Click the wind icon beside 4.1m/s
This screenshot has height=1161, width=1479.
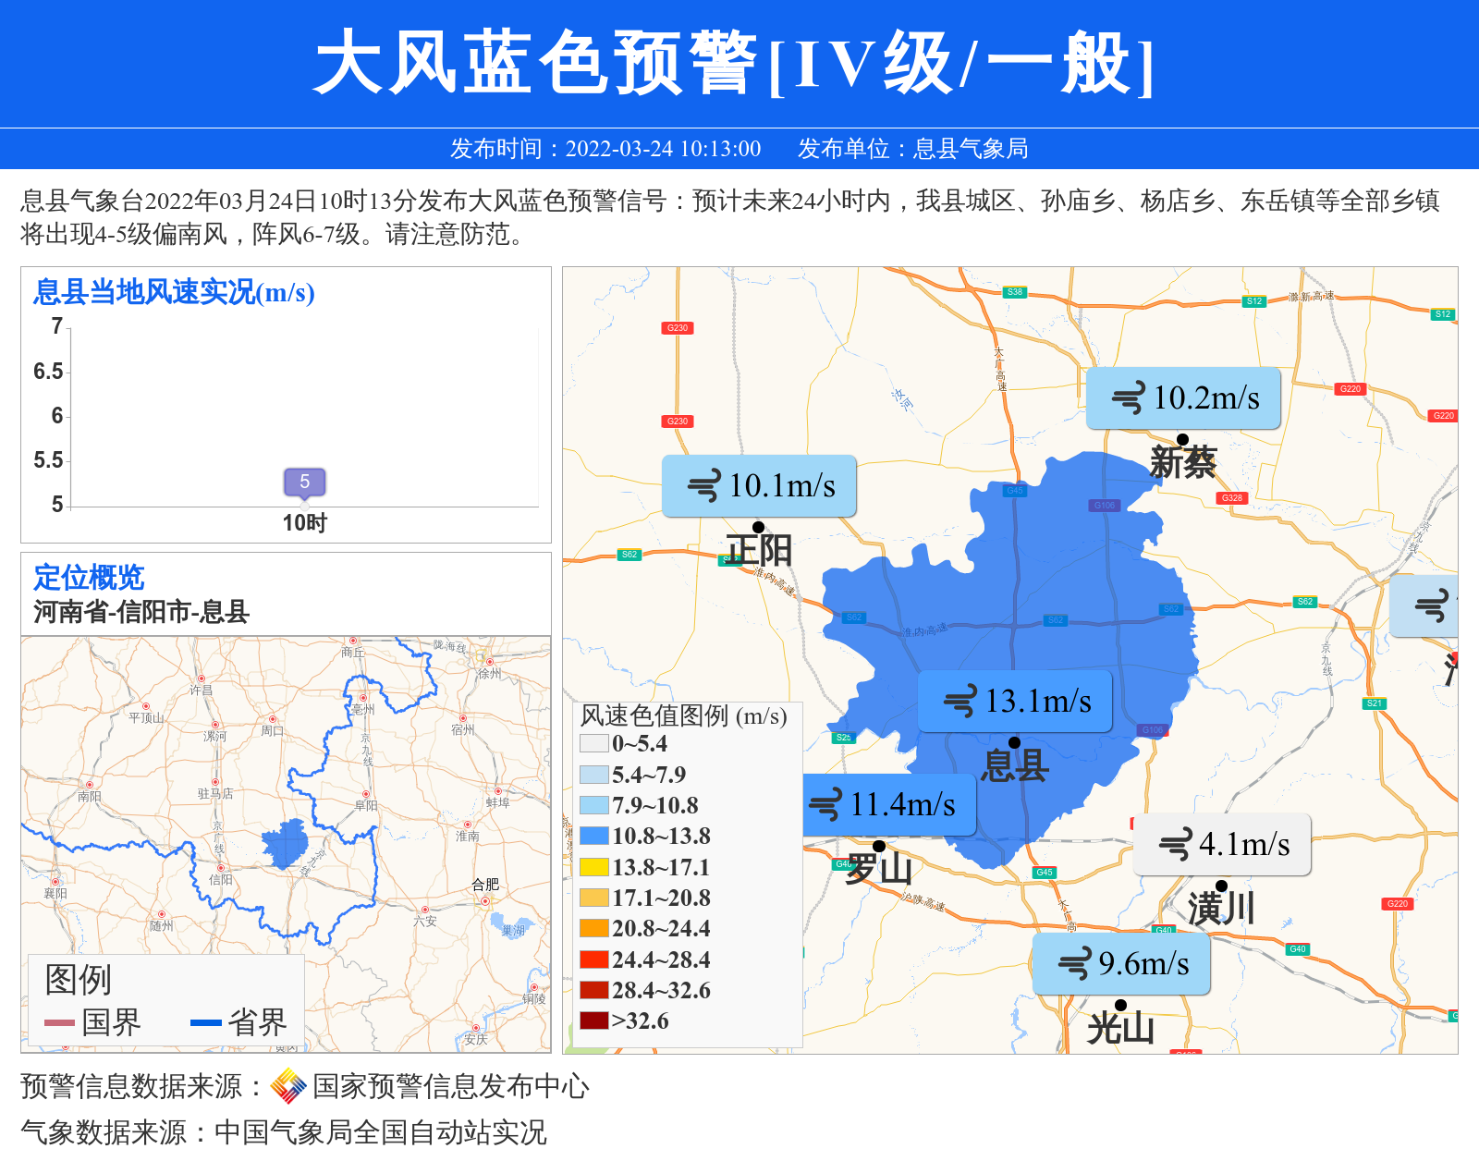1175,844
